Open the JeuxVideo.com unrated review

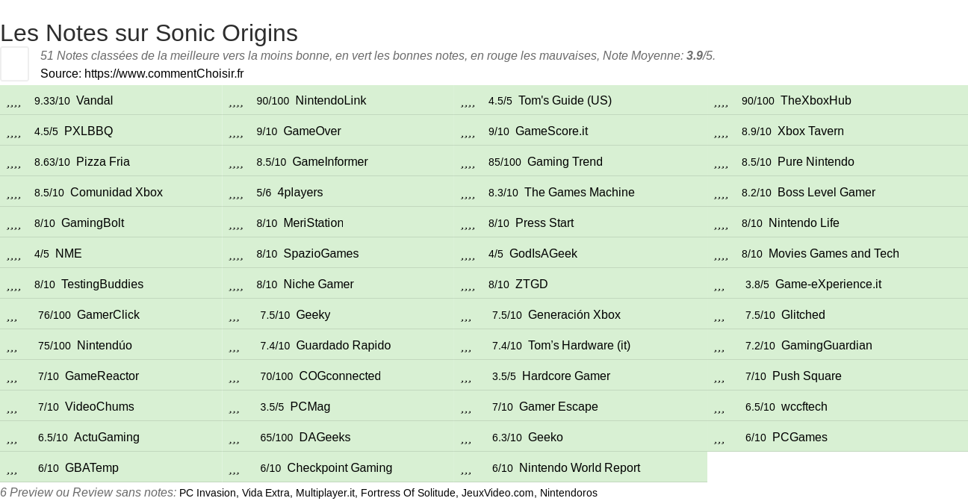(x=497, y=493)
